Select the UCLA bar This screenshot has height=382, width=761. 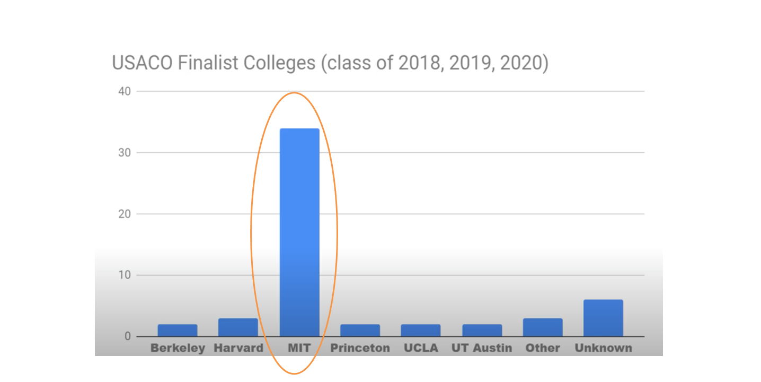click(x=421, y=330)
